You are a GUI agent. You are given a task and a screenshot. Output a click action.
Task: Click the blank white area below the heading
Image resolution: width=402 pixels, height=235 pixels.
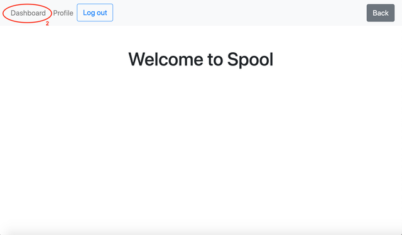tap(201, 149)
